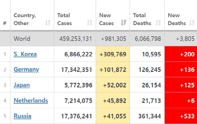Select Japan total cases 5,772,396
Image resolution: width=197 pixels, height=124 pixels.
pos(78,85)
